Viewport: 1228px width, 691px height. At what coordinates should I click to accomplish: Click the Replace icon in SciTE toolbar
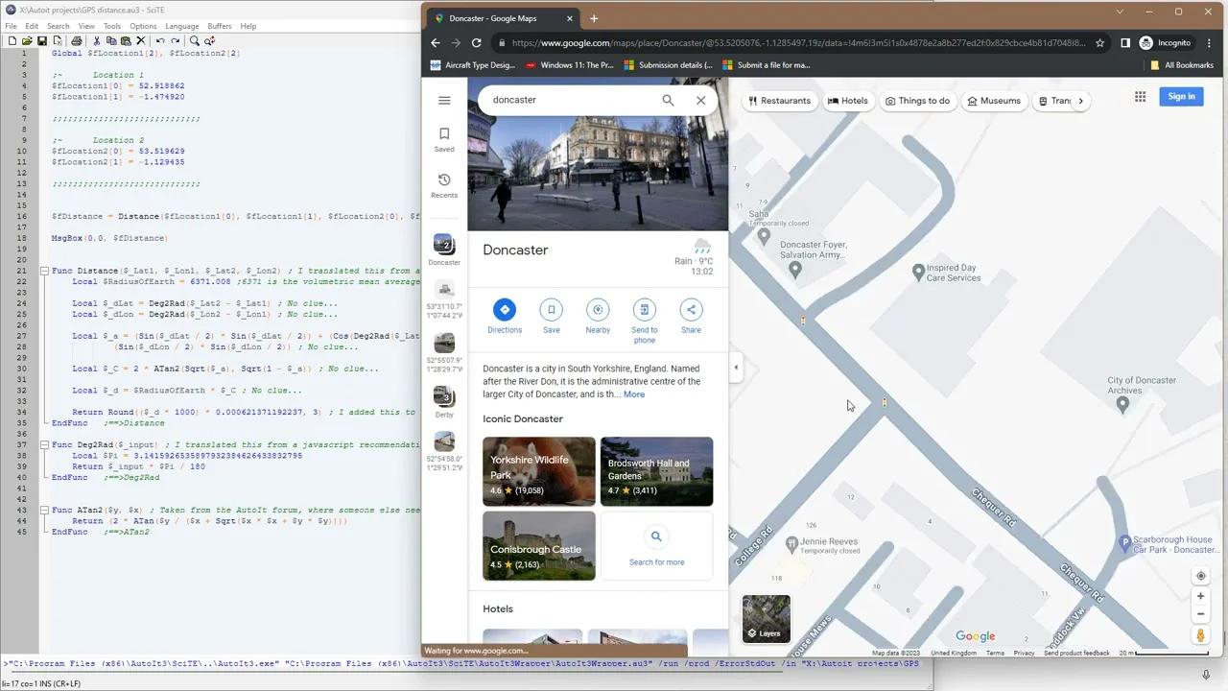pyautogui.click(x=209, y=41)
